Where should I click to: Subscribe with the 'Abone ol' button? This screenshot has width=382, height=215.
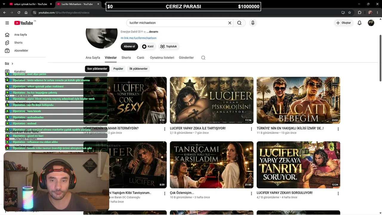click(x=130, y=47)
